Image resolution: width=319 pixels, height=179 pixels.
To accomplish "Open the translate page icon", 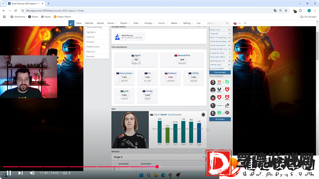I will click(x=275, y=11).
